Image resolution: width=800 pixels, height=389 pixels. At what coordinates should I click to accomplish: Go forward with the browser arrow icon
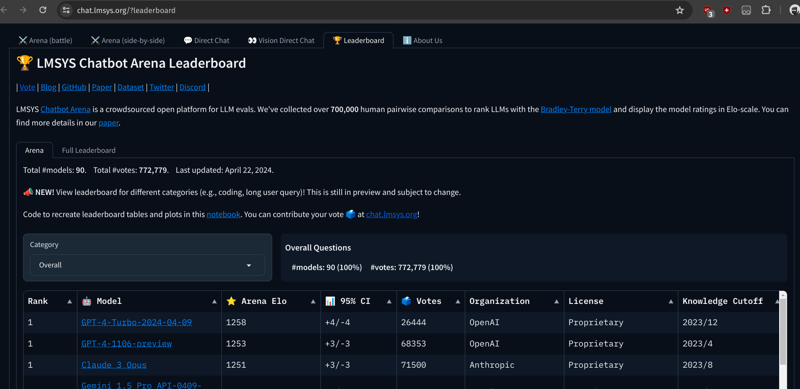23,10
